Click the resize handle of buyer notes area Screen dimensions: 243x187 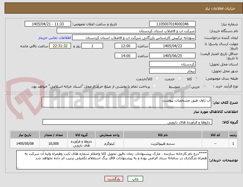coord(18,168)
